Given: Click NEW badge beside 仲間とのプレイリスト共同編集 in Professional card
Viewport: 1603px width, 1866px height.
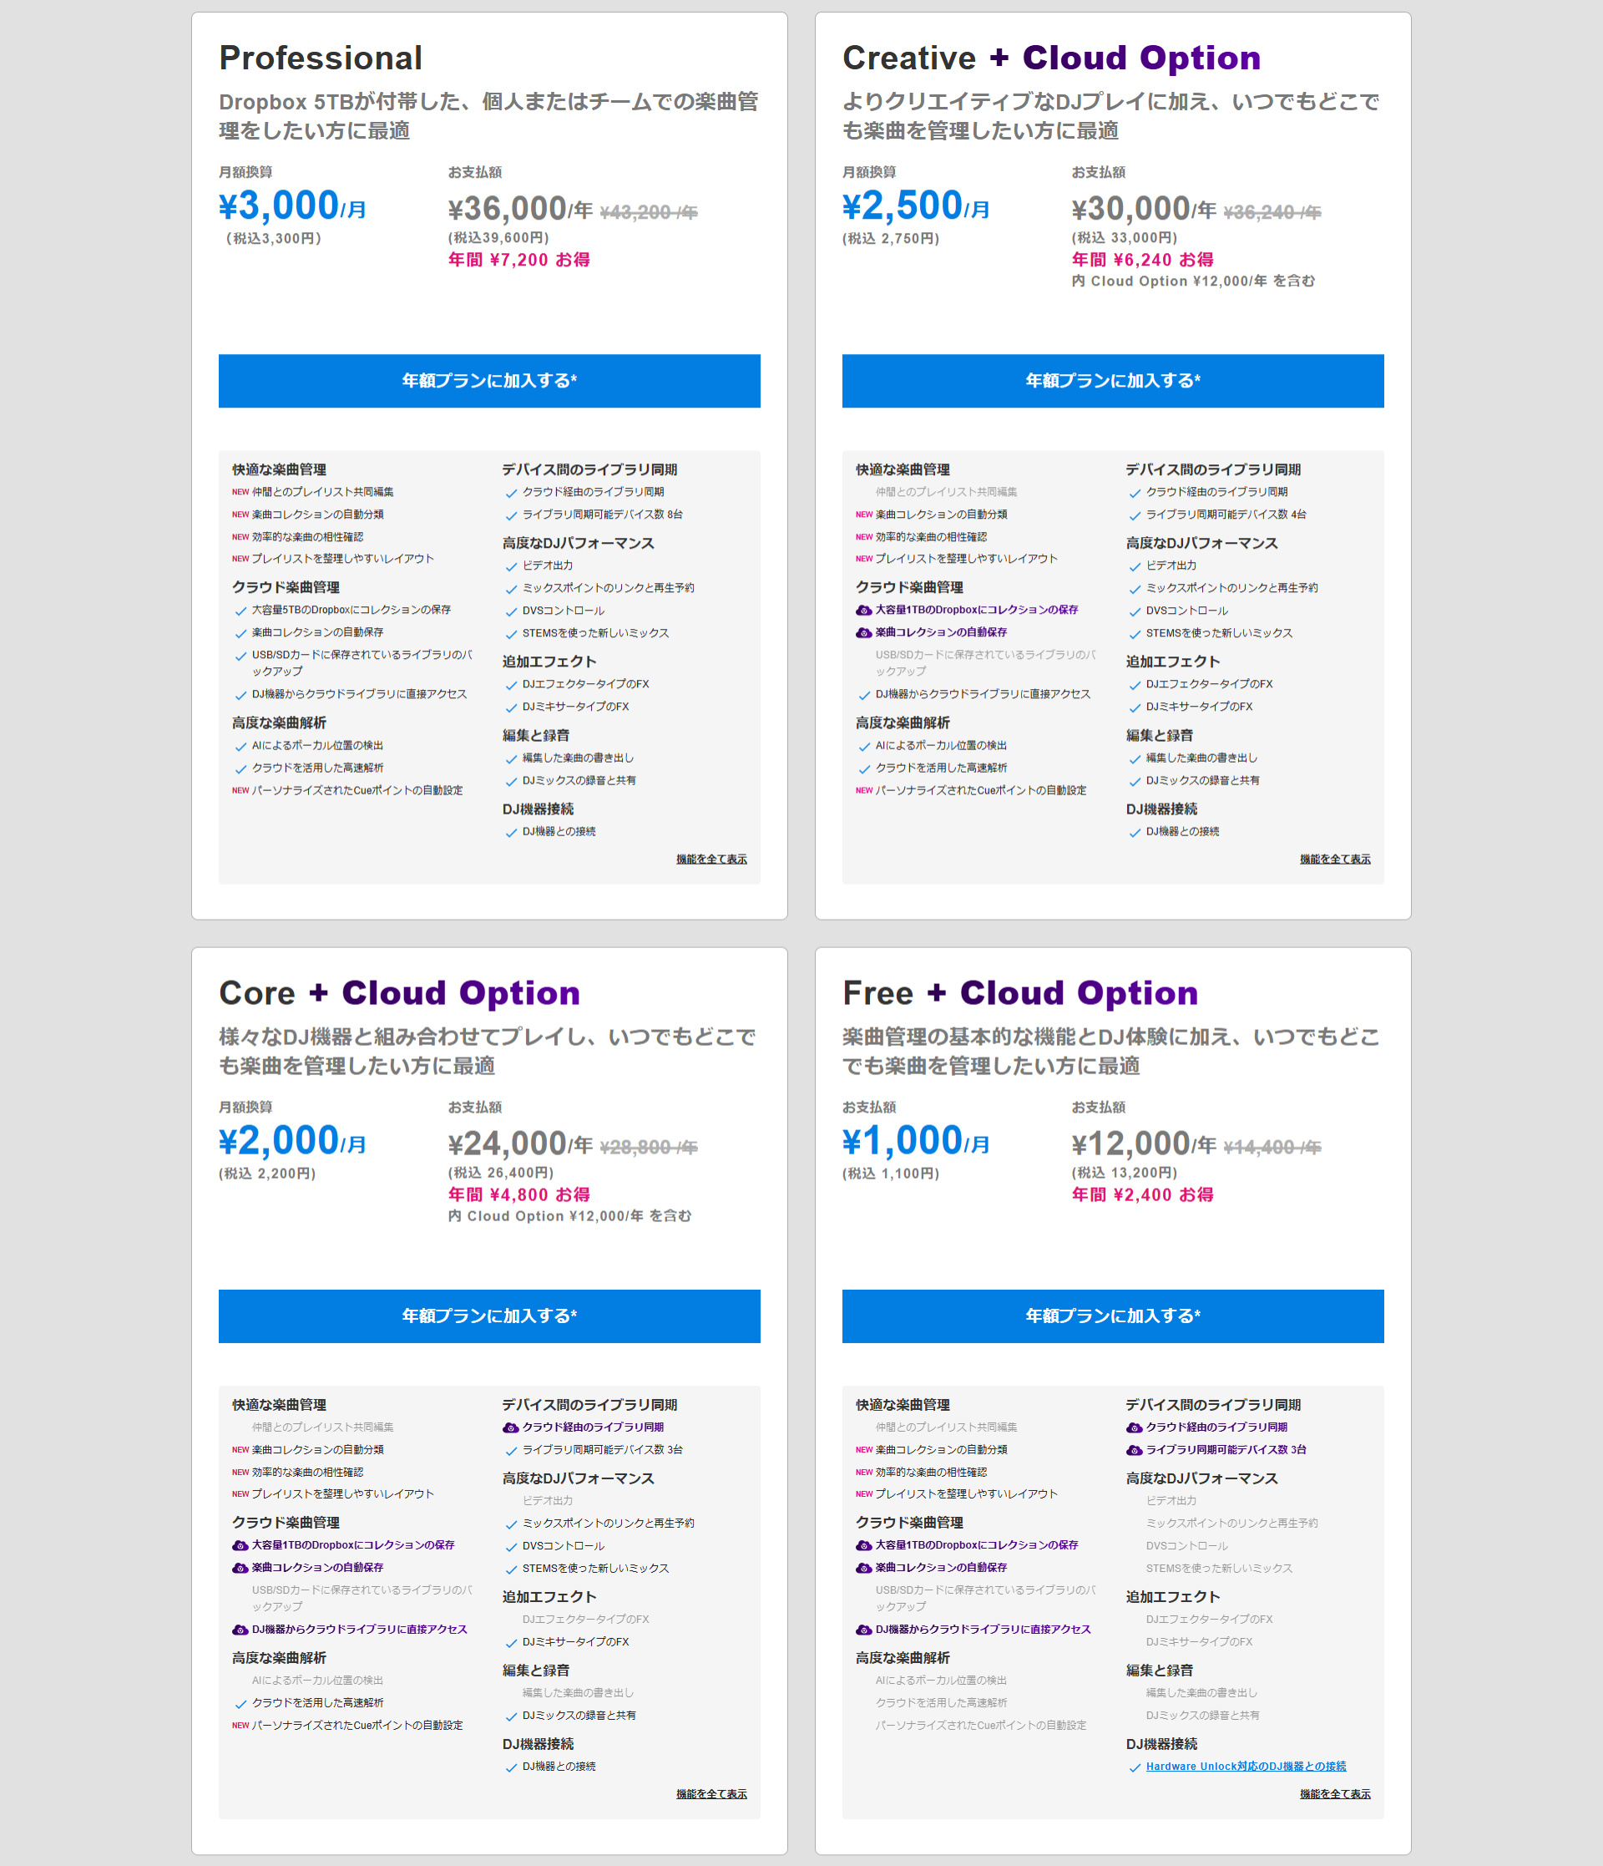Looking at the screenshot, I should pos(240,493).
